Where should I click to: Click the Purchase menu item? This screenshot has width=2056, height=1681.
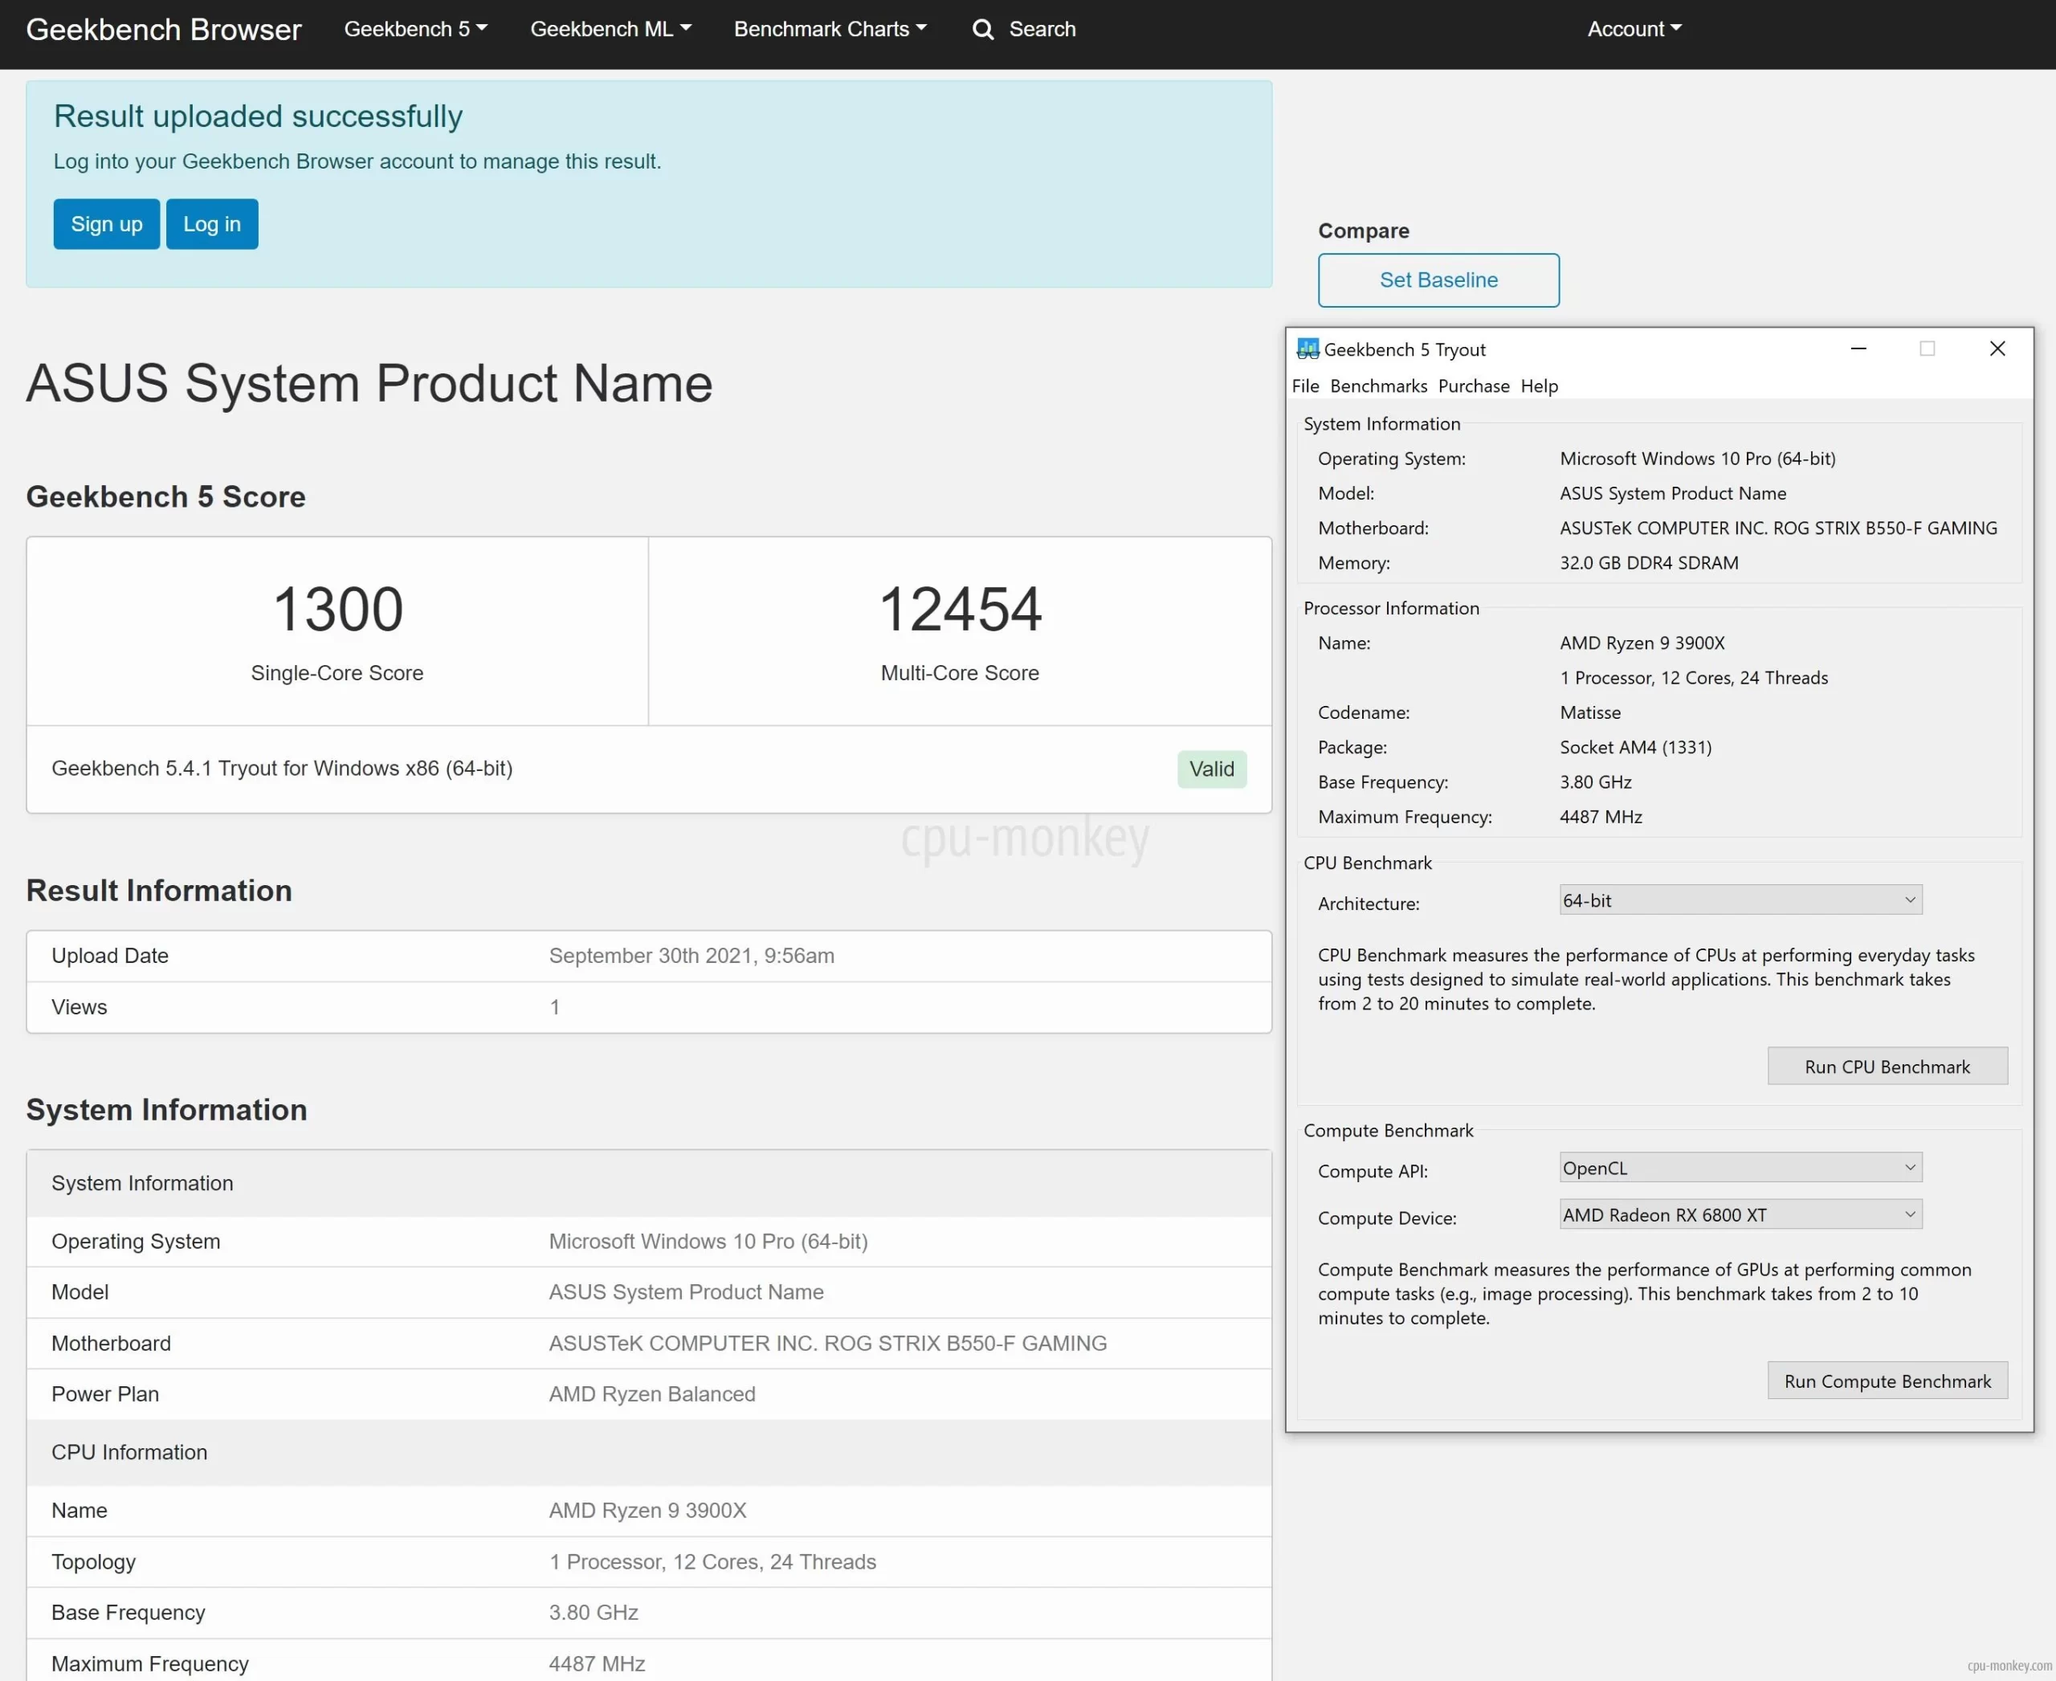1472,385
